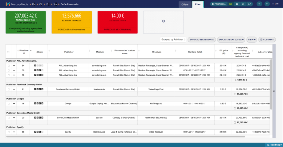Click the yellow ad impressions forecast card

tap(72, 22)
